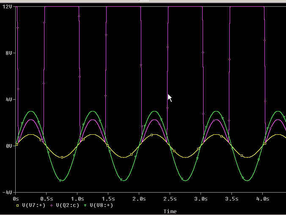Click the 0s tick label on time axis
Image resolution: width=286 pixels, height=215 pixels.
point(16,198)
